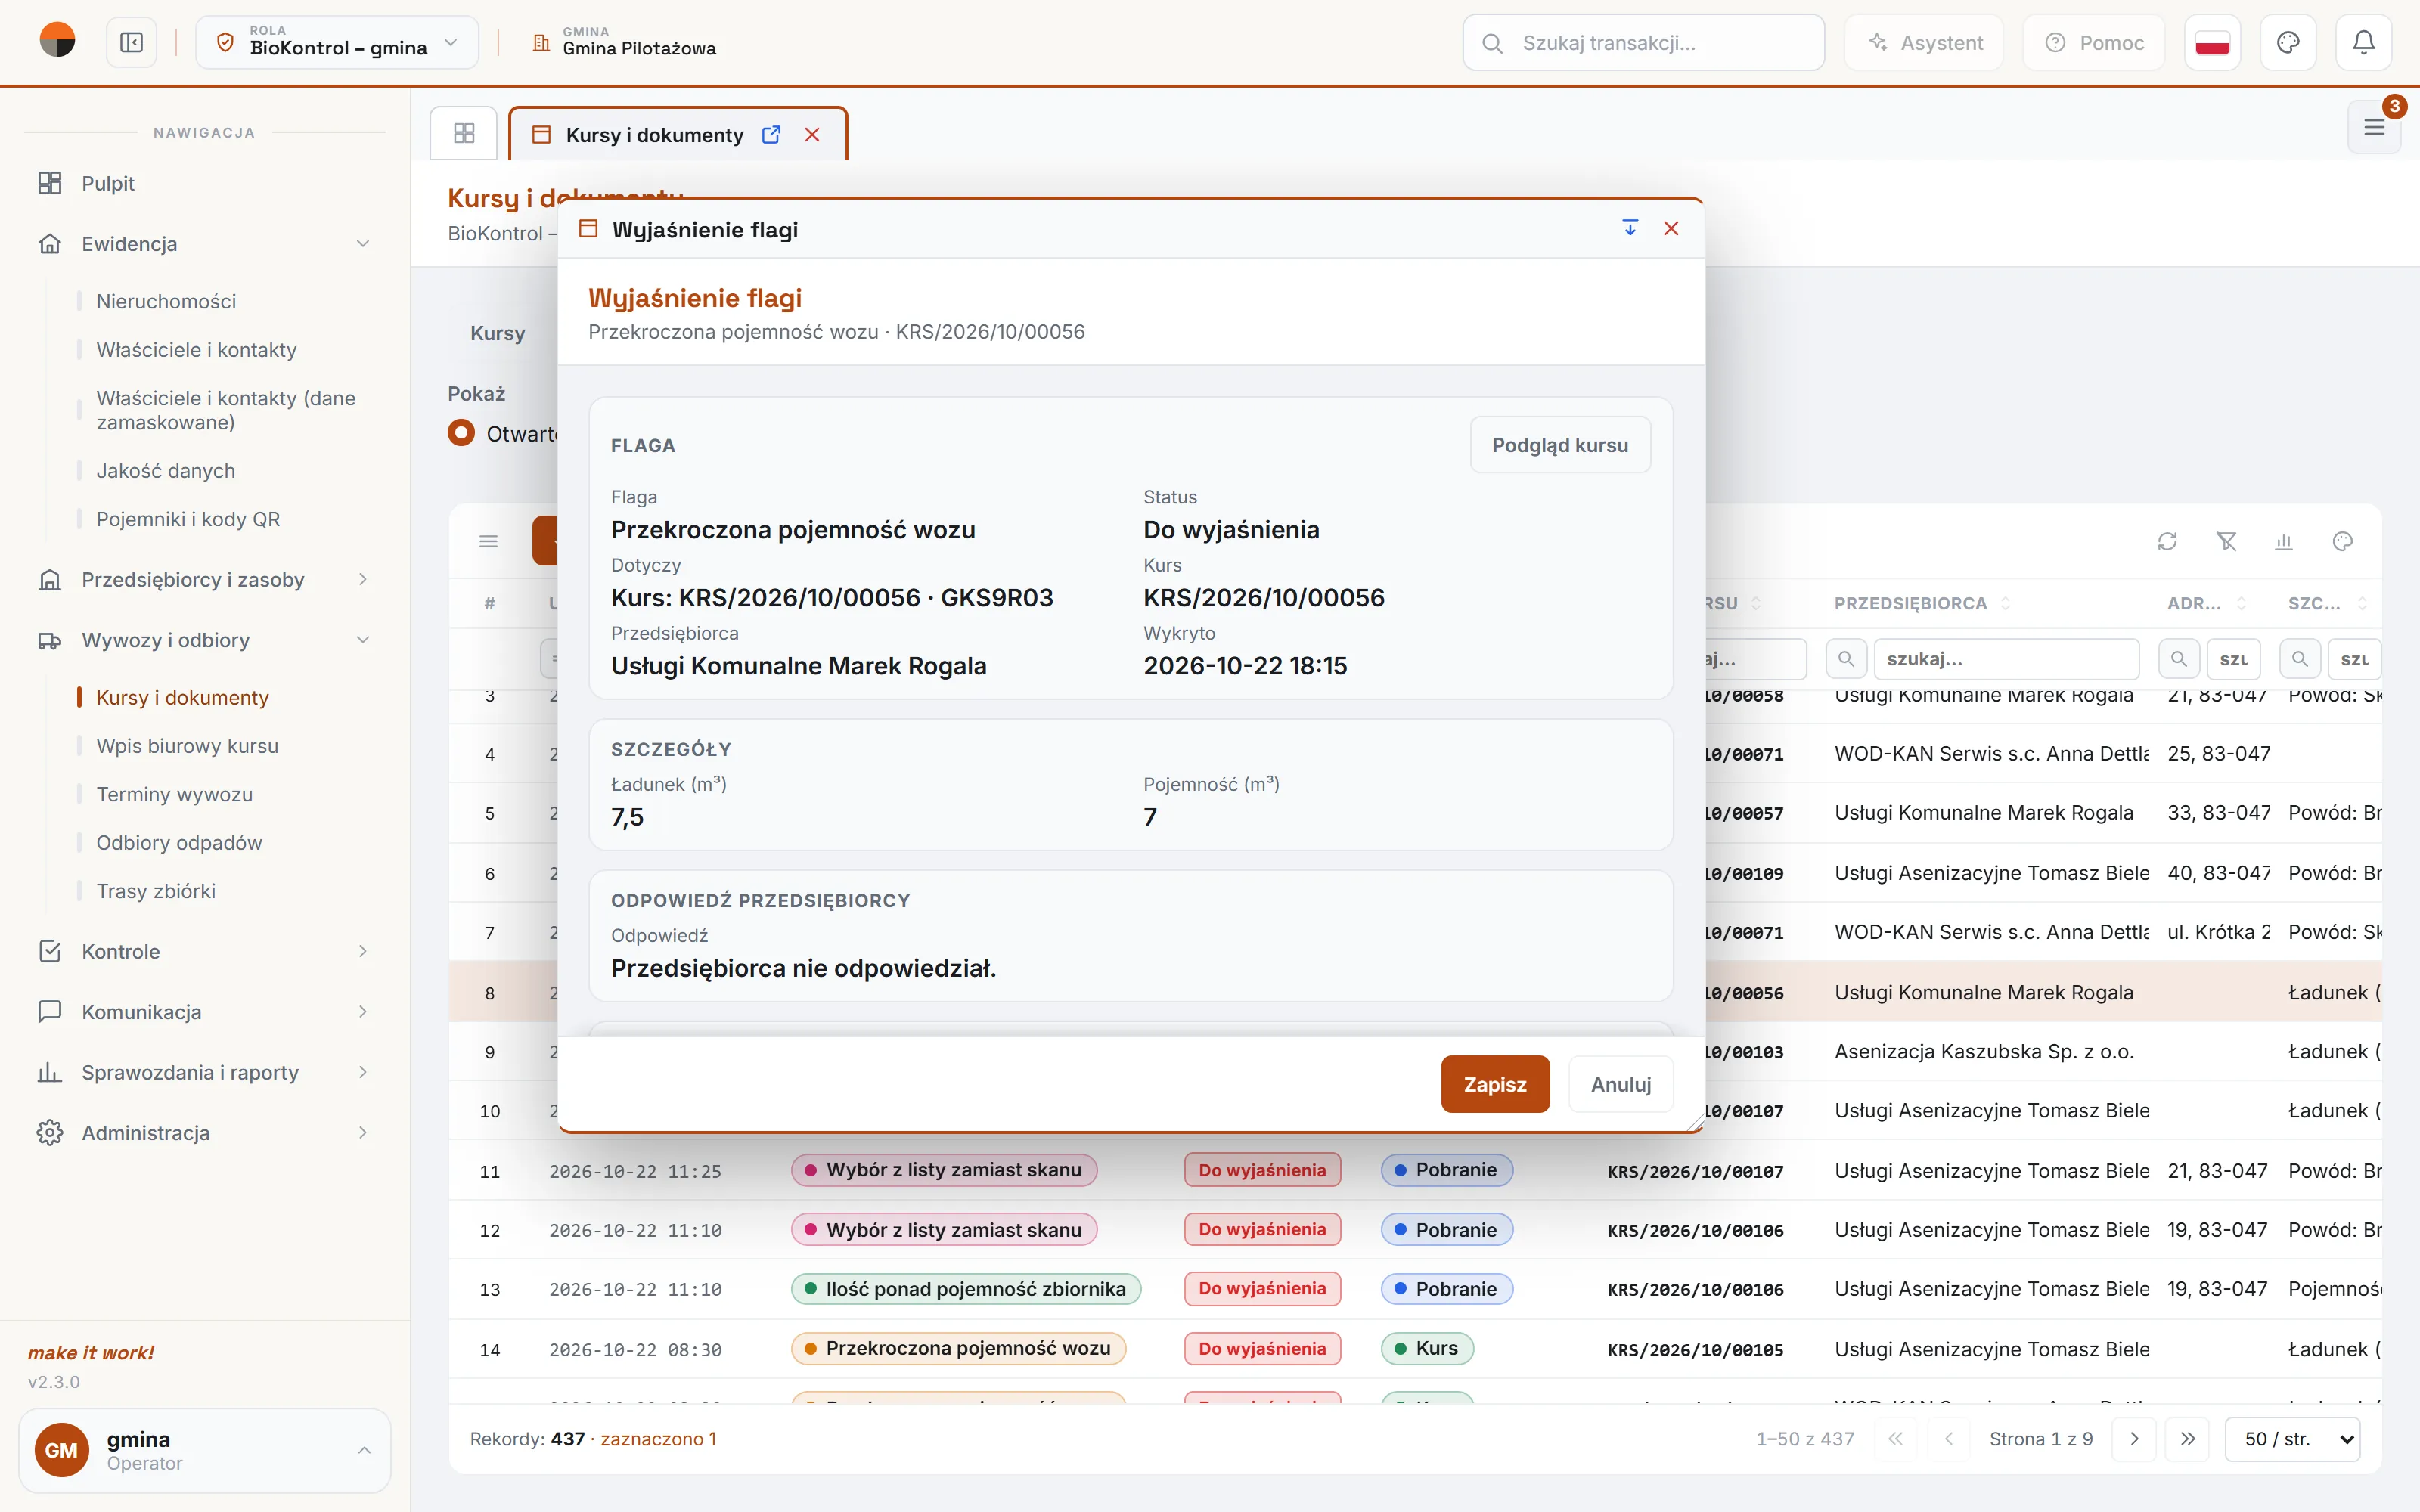2420x1512 pixels.
Task: Open the dashboard grid tab icon
Action: point(464,133)
